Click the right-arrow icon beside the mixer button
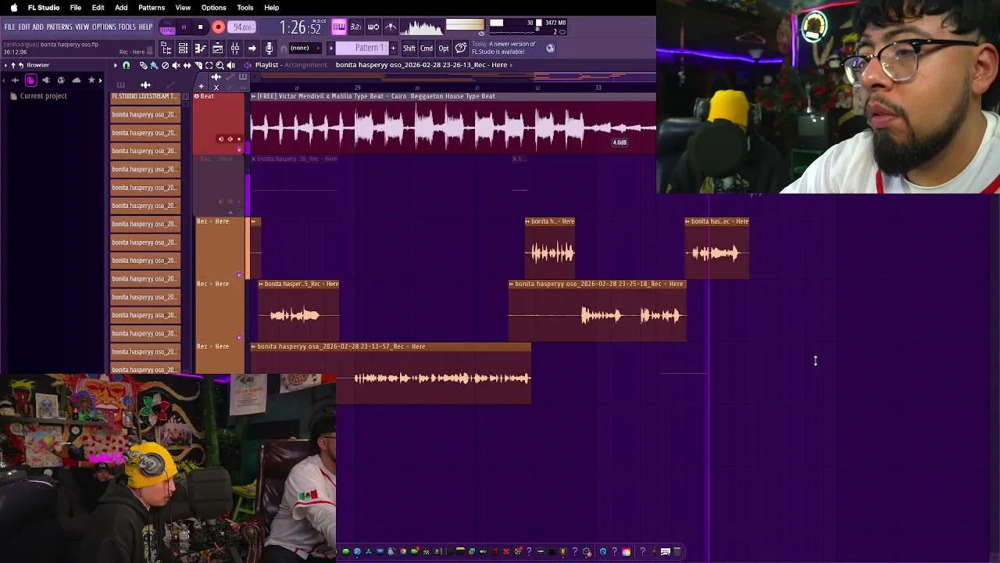Screen dimensions: 1000x563 tap(252, 48)
